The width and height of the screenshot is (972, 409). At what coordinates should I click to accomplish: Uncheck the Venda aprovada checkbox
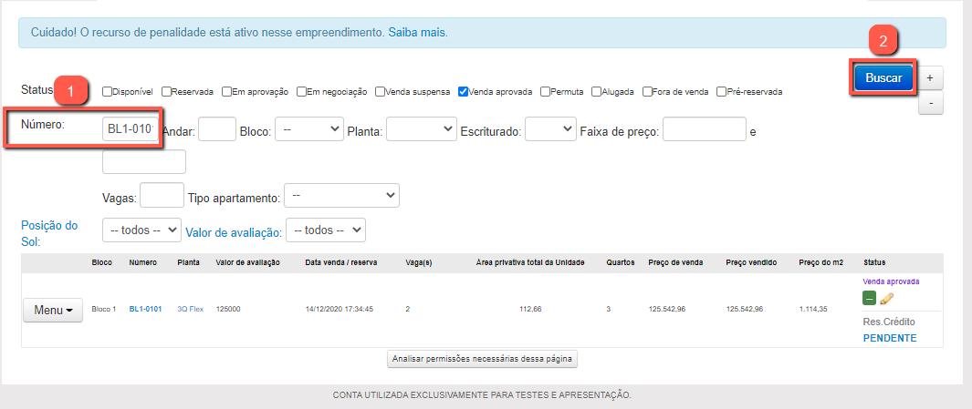tap(464, 91)
